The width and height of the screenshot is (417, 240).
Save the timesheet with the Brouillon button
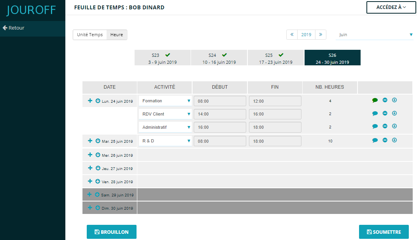point(111,232)
